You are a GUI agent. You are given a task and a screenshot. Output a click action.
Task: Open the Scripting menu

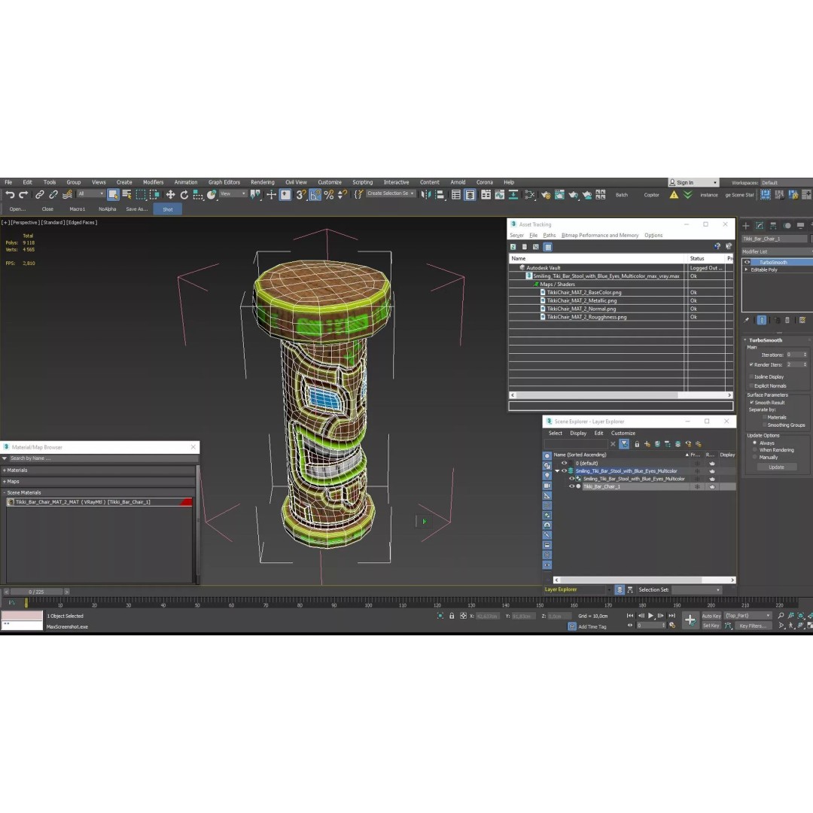(362, 182)
